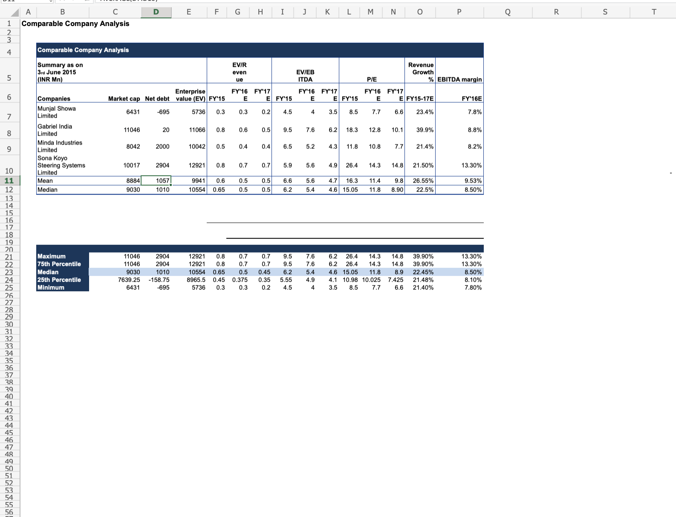Select the dark blue table banner in row 4
The image size is (676, 517).
click(260, 50)
